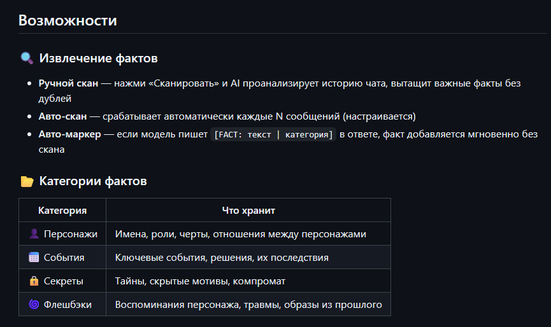551x327 pixels.
Task: Click the magnifying glass emoji icon
Action: tap(27, 59)
